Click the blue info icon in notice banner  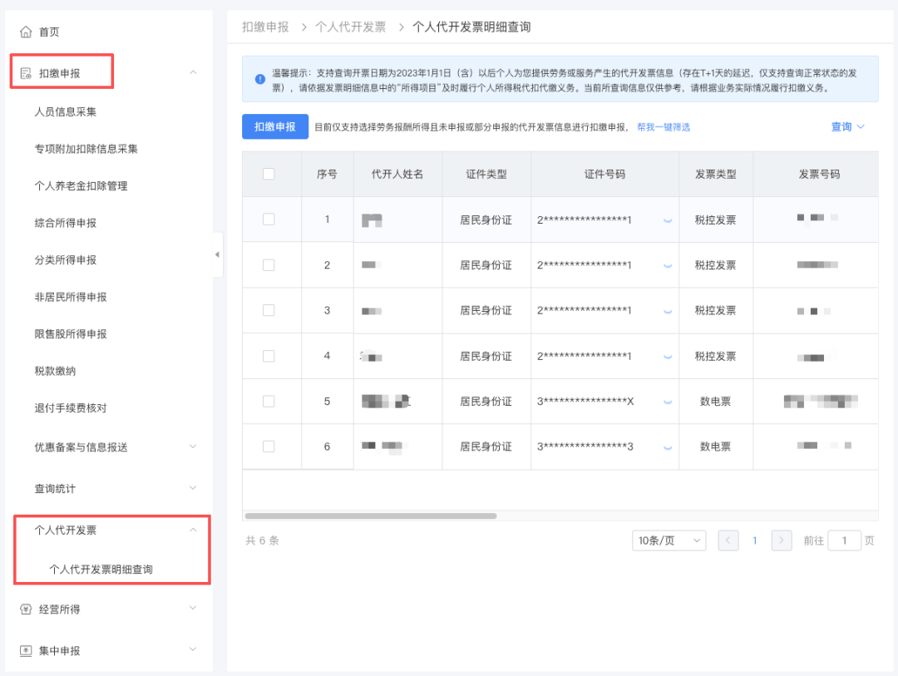[x=259, y=79]
